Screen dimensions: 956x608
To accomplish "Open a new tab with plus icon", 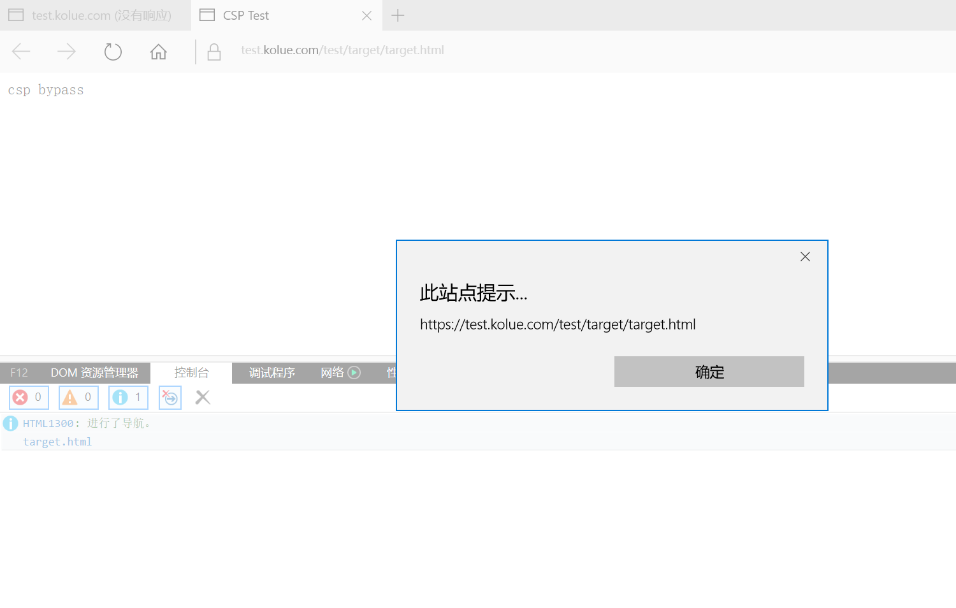I will [x=398, y=15].
